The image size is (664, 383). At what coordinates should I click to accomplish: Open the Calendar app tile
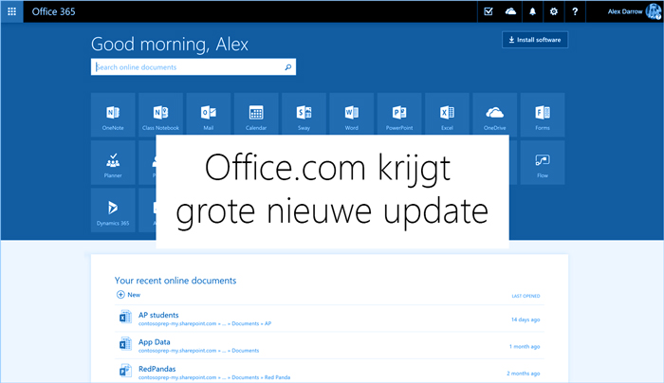pos(256,115)
